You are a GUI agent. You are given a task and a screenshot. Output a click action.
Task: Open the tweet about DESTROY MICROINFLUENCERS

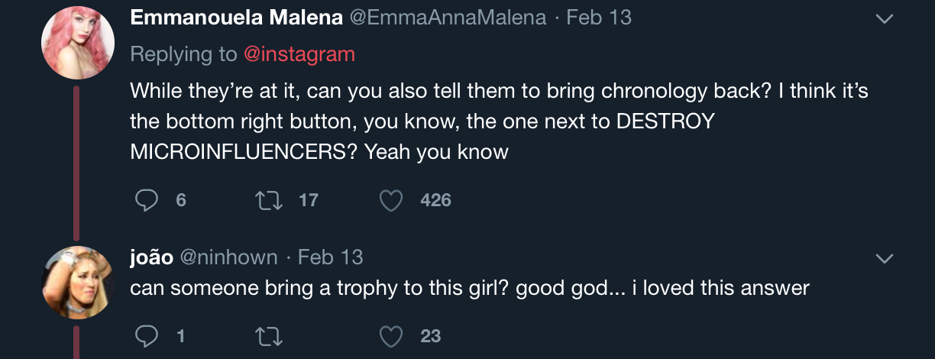[500, 121]
